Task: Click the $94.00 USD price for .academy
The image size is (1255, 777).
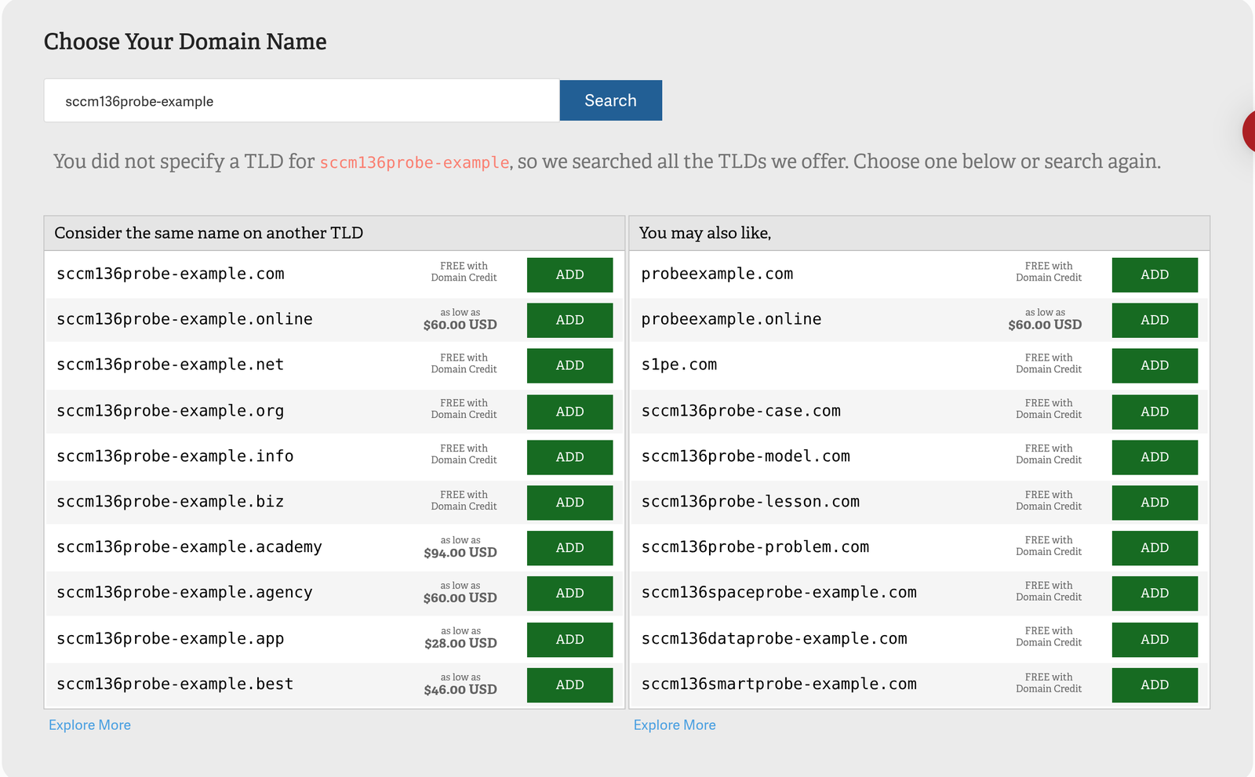Action: pyautogui.click(x=460, y=553)
